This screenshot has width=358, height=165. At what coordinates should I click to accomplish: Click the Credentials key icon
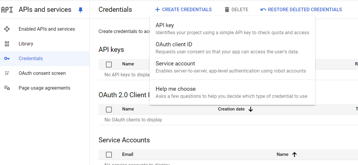tap(7, 58)
